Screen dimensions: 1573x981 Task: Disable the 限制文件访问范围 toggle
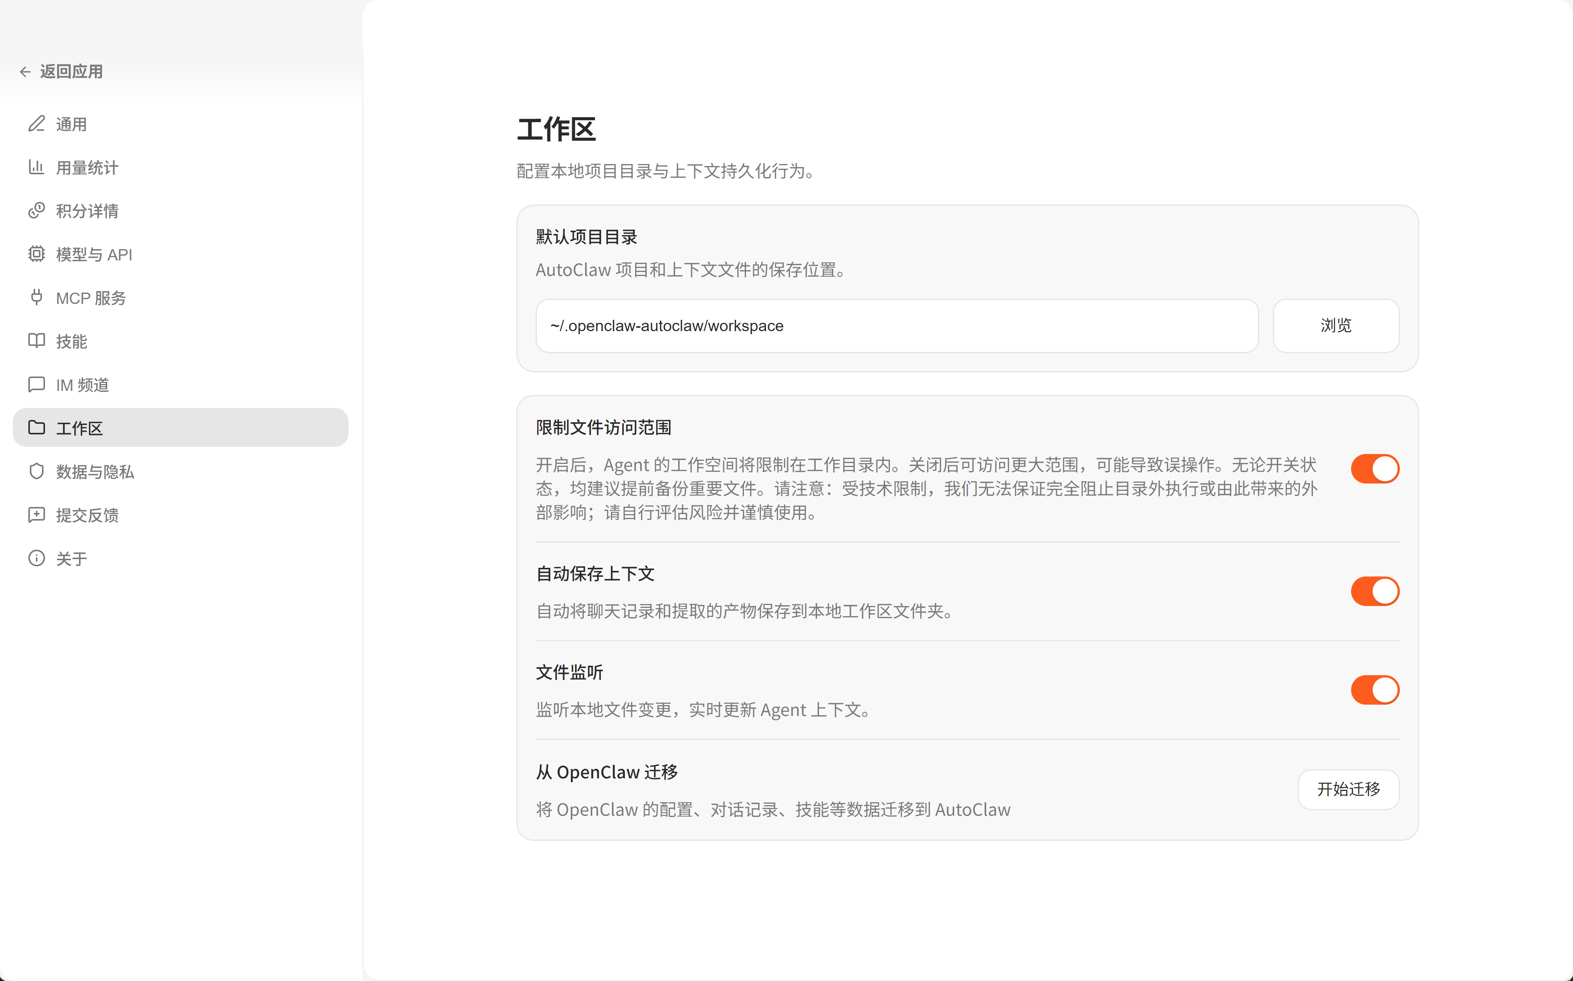(1375, 468)
